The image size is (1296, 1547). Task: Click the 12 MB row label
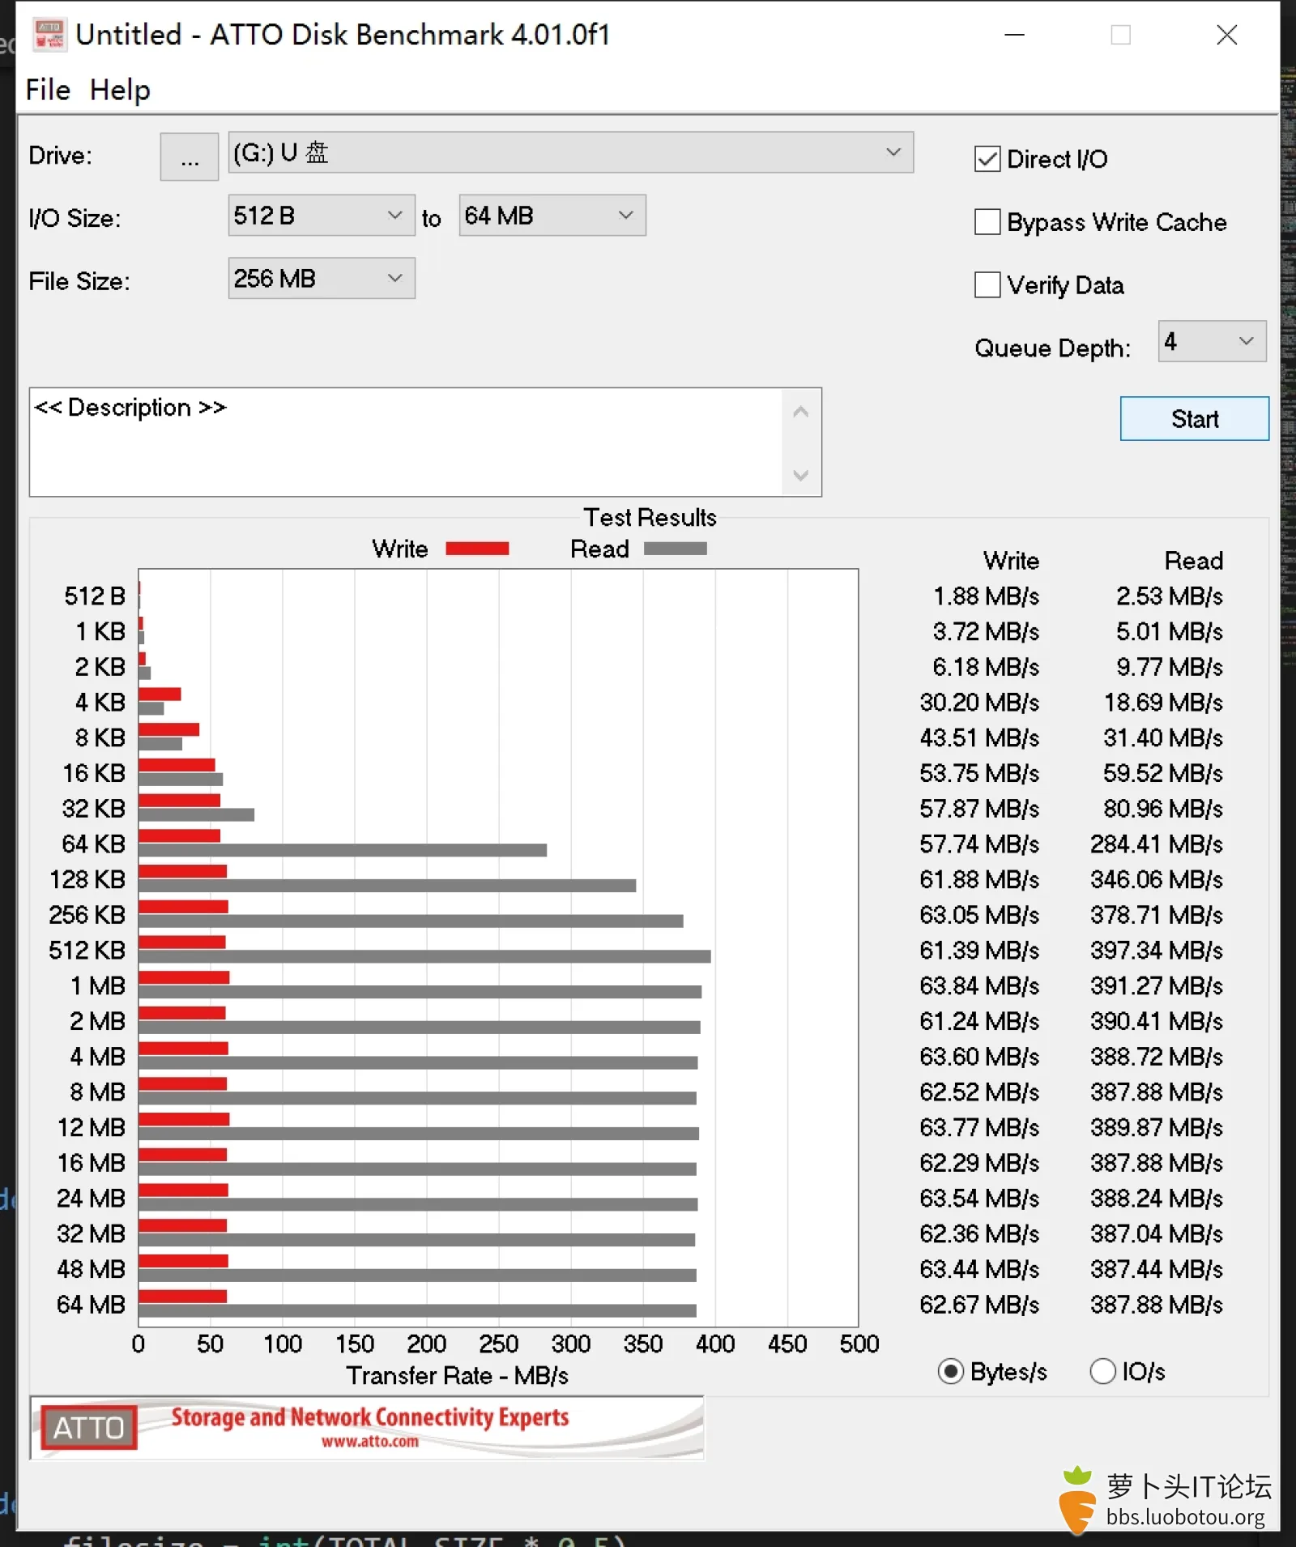tap(92, 1128)
